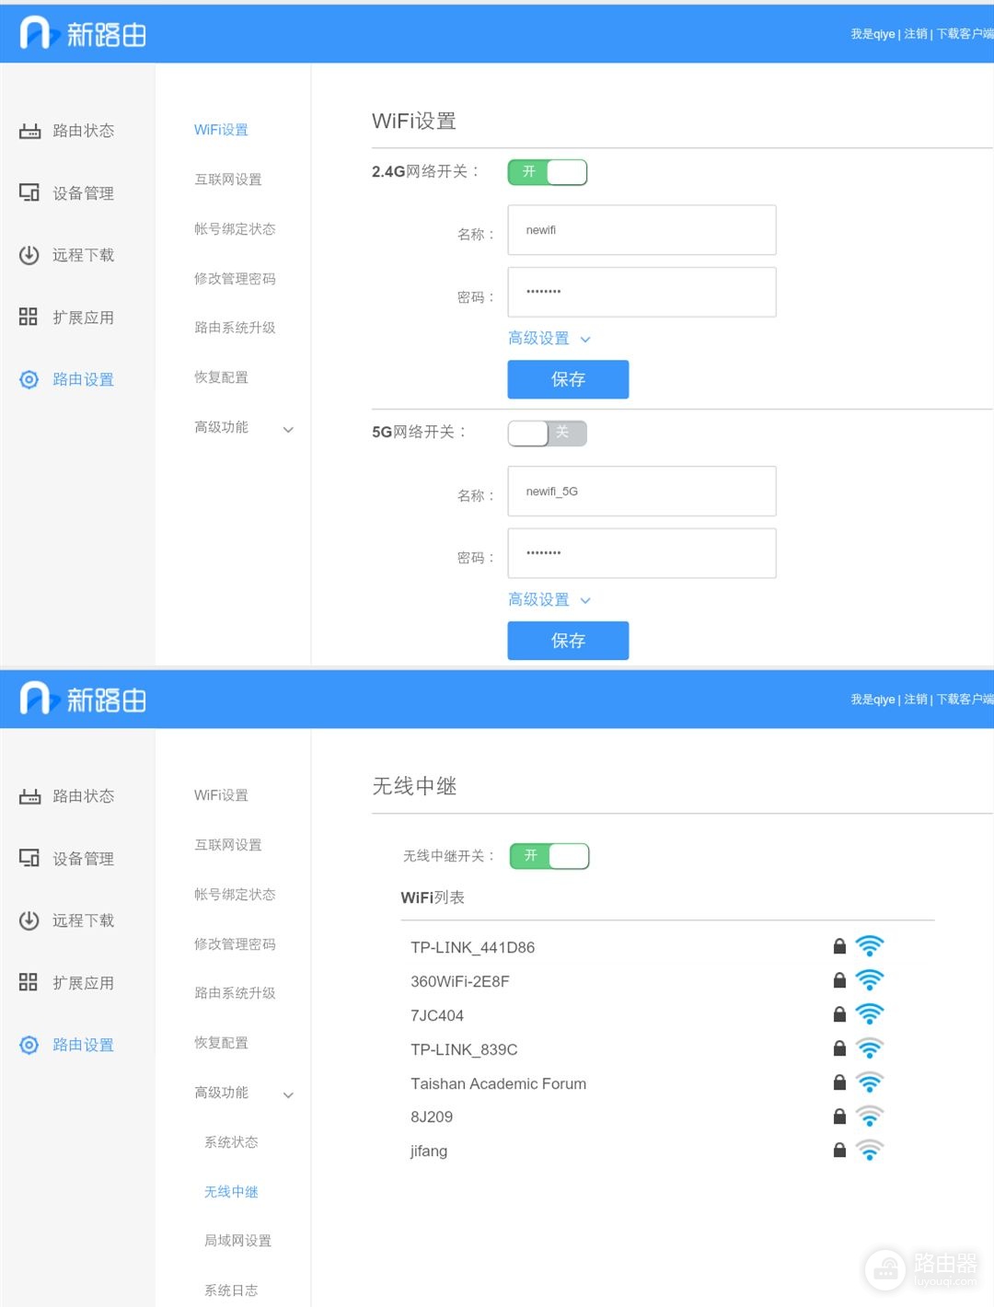Screen dimensions: 994x1307
Task: Select WiFi设置 on 无线中继 page menu
Action: point(221,795)
